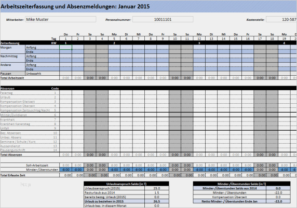The width and height of the screenshot is (297, 208).
Task: Select the day 12 header cell
Action: [x=199, y=38]
